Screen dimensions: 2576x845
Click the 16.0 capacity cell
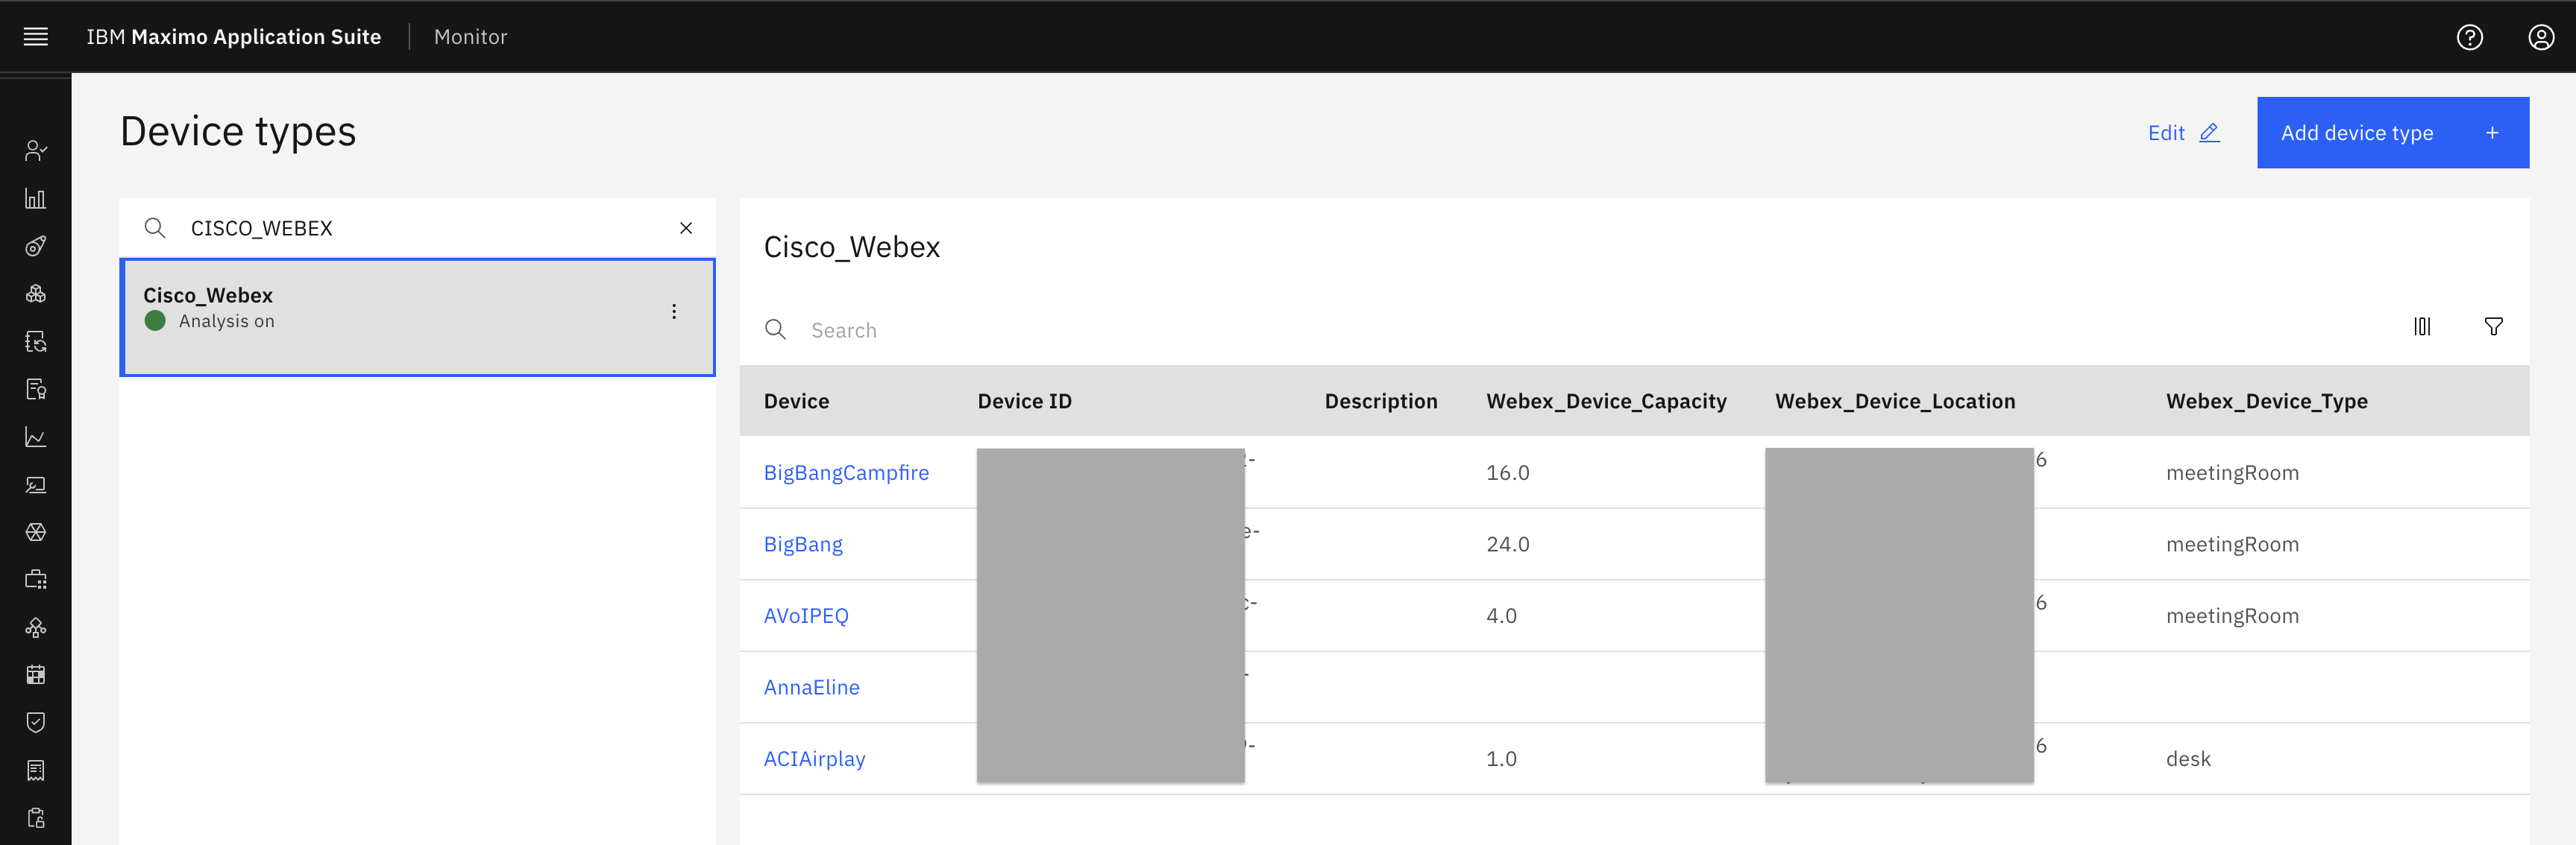coord(1507,472)
